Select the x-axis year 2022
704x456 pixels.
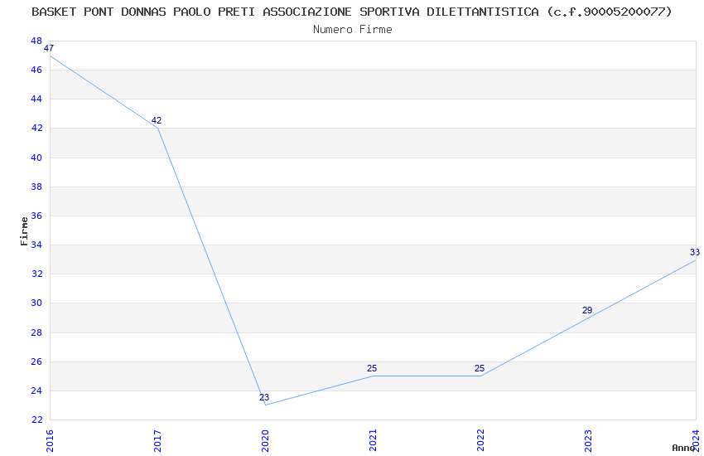[x=480, y=441]
